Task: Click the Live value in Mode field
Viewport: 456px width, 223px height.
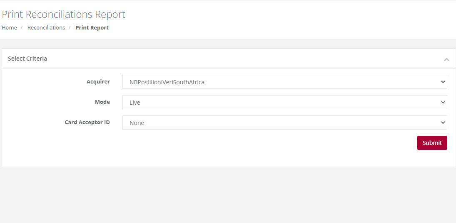Action: click(x=135, y=103)
